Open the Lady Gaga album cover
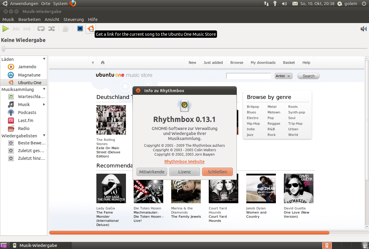 tap(111, 188)
